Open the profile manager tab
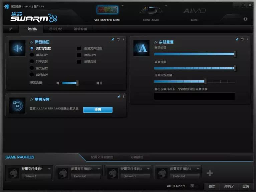The height and width of the screenshot is (192, 256). (x=102, y=157)
